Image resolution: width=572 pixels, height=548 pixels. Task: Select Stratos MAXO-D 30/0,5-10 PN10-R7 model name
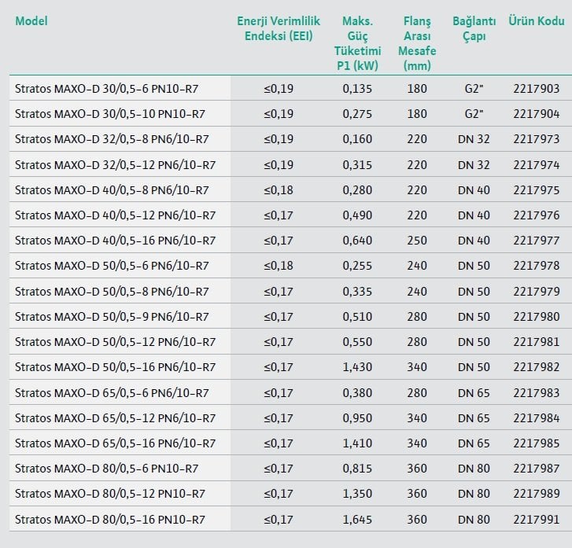[110, 114]
